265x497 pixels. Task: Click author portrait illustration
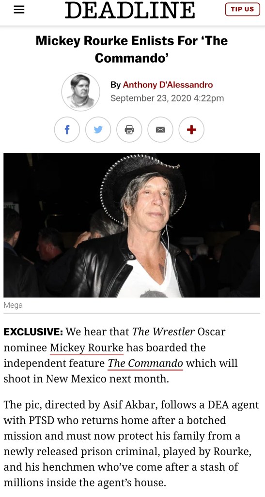tap(80, 92)
